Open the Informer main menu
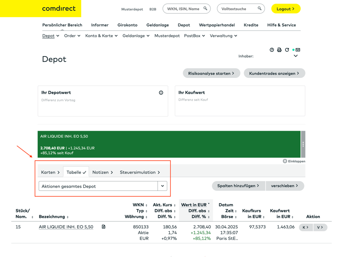This screenshot has width=343, height=257. pyautogui.click(x=100, y=25)
